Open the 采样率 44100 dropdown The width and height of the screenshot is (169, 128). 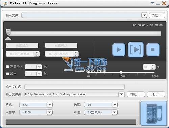[x=50, y=112]
